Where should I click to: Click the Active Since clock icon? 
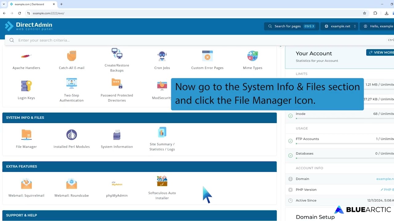click(x=290, y=200)
